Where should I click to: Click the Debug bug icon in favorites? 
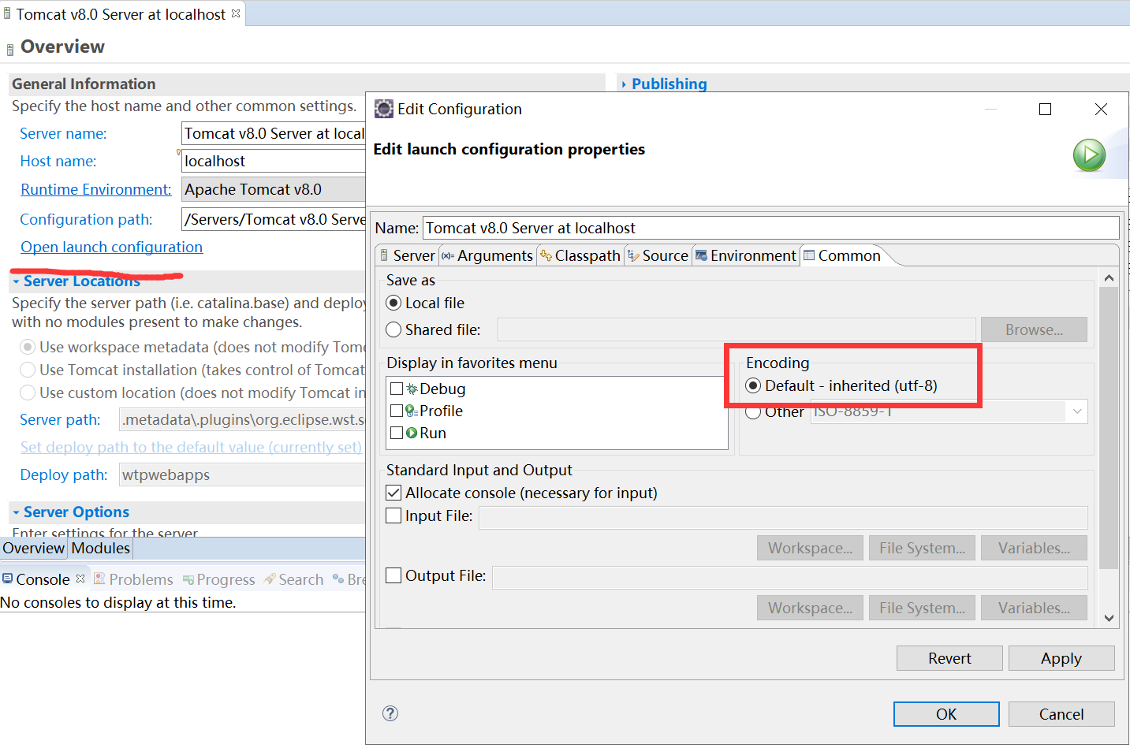(412, 389)
